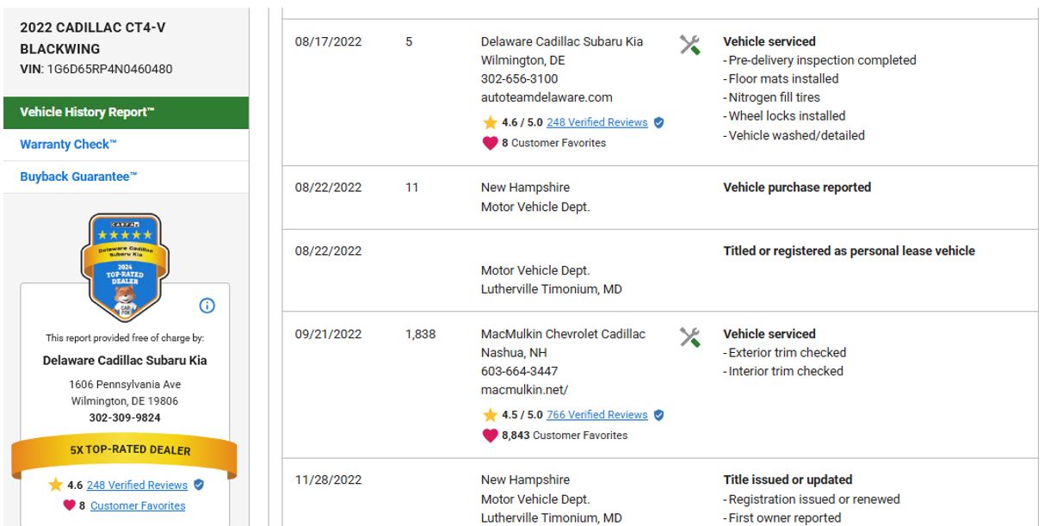The image size is (1044, 526).
Task: Open 248 Verified Reviews link in timeline
Action: 596,122
